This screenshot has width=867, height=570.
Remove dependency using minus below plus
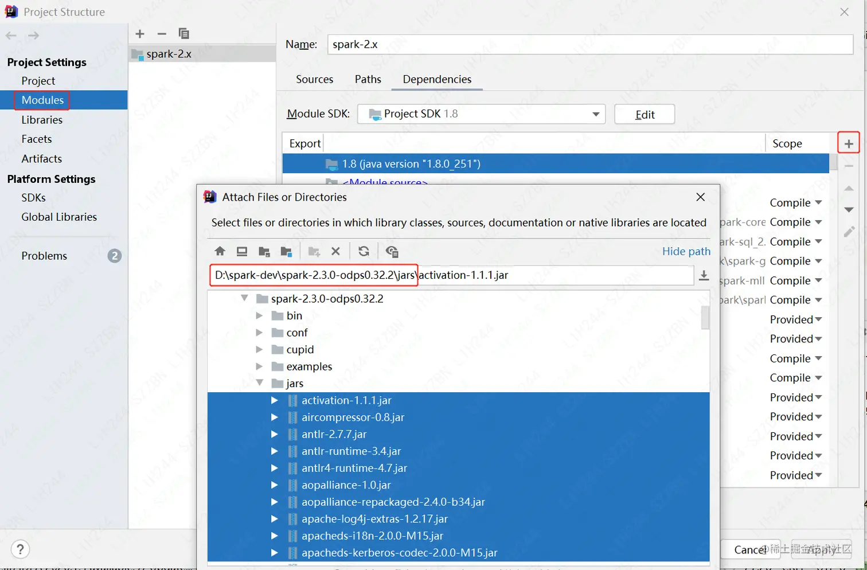[x=849, y=166]
